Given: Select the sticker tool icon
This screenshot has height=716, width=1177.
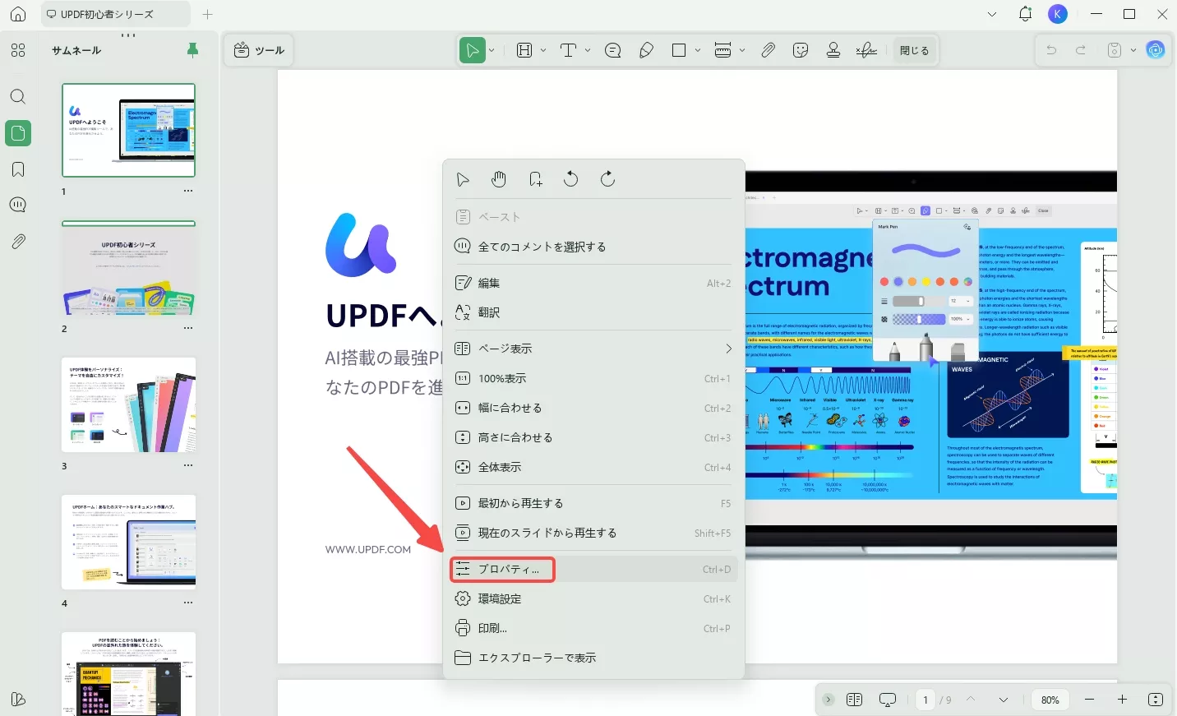Looking at the screenshot, I should [x=801, y=50].
